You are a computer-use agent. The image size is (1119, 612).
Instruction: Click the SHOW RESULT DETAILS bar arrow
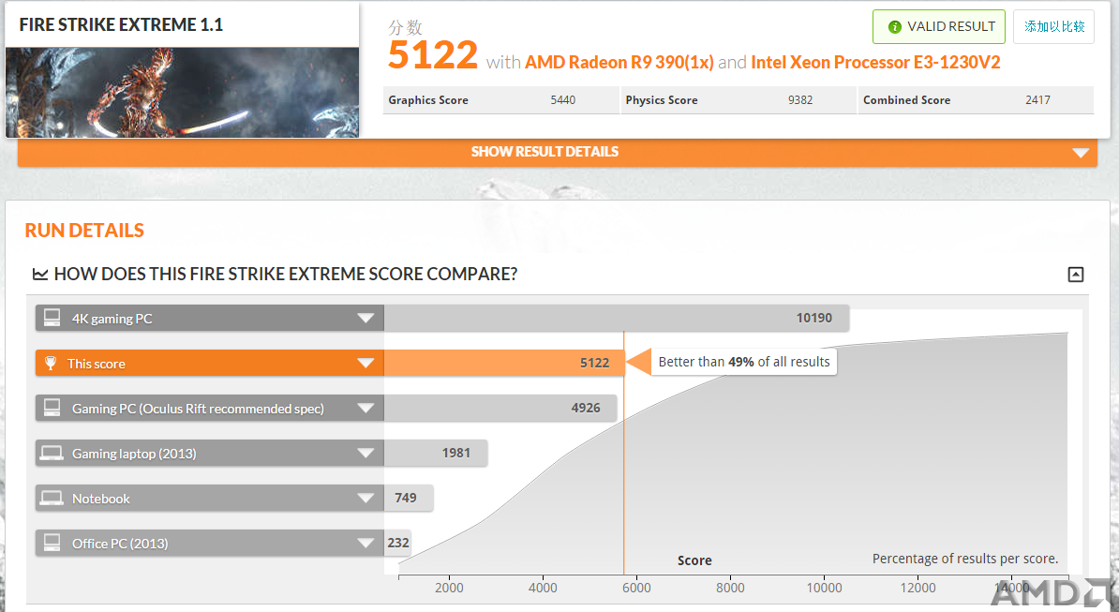coord(1081,153)
